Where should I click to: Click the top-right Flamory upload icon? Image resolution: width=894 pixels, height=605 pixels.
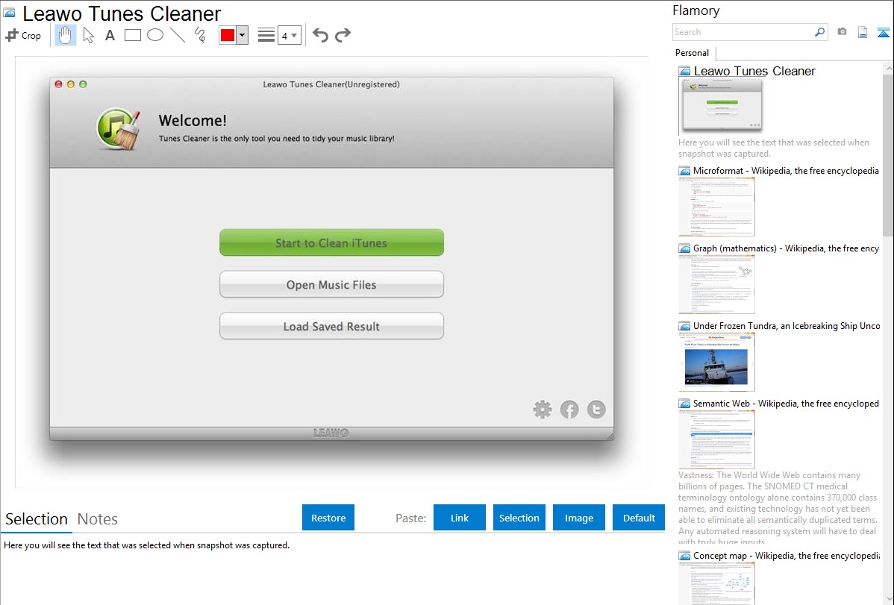click(x=883, y=33)
